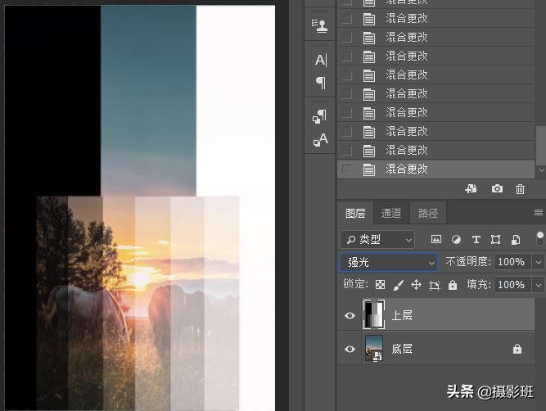Click the history panel scroll-down arrow
The width and height of the screenshot is (546, 411).
tap(541, 170)
